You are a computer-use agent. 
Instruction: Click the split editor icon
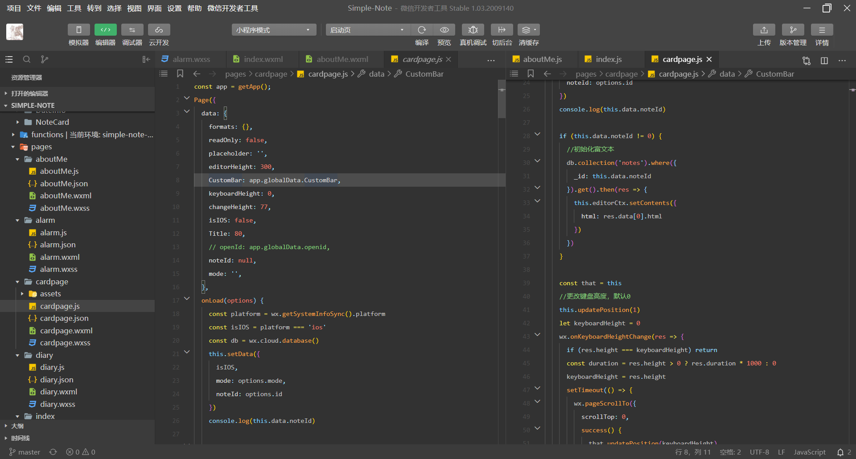pyautogui.click(x=824, y=60)
